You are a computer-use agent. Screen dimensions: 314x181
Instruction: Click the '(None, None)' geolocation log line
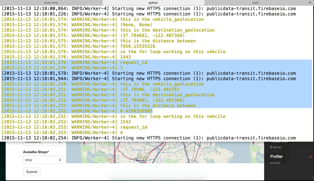click(x=77, y=25)
